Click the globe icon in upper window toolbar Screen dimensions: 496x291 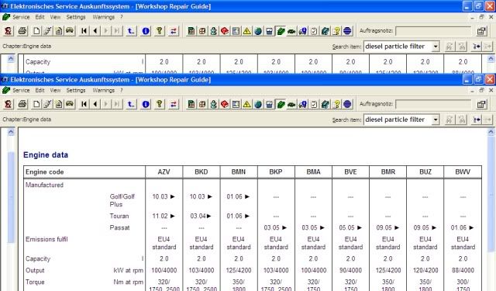click(258, 31)
